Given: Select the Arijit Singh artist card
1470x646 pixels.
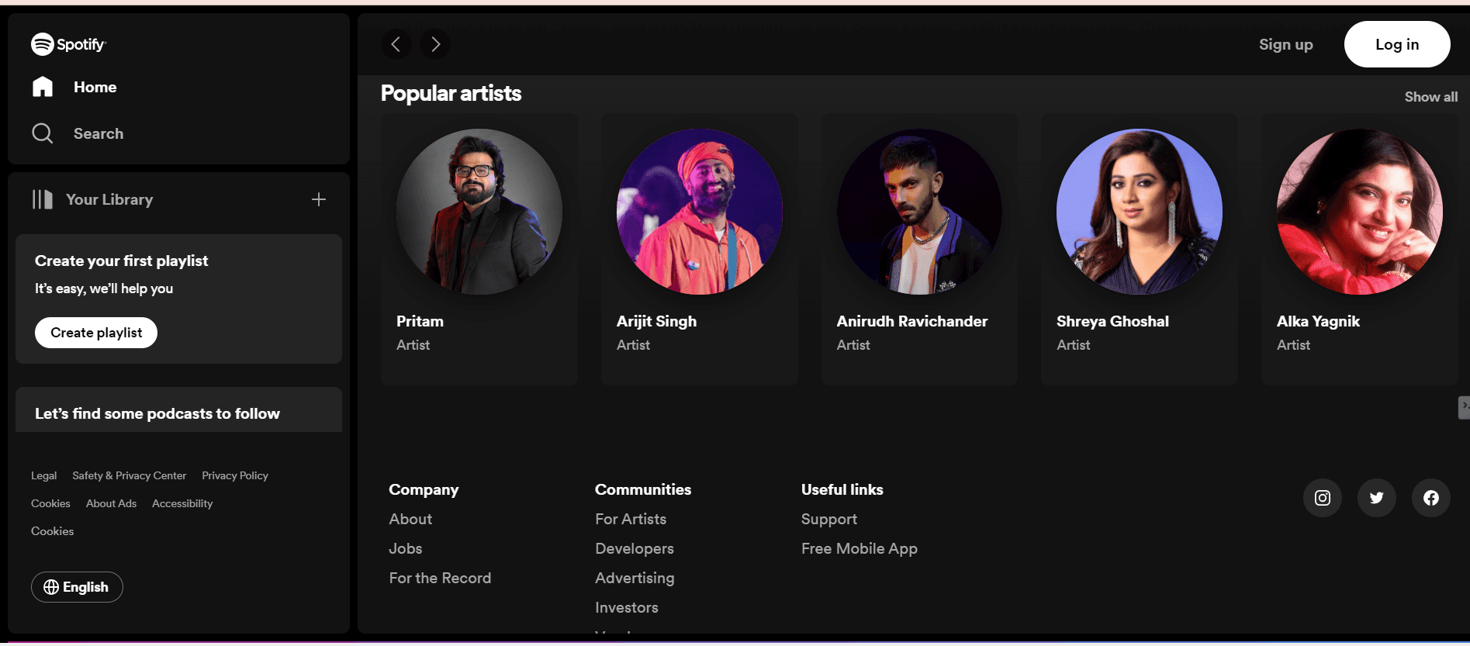Looking at the screenshot, I should (x=699, y=248).
